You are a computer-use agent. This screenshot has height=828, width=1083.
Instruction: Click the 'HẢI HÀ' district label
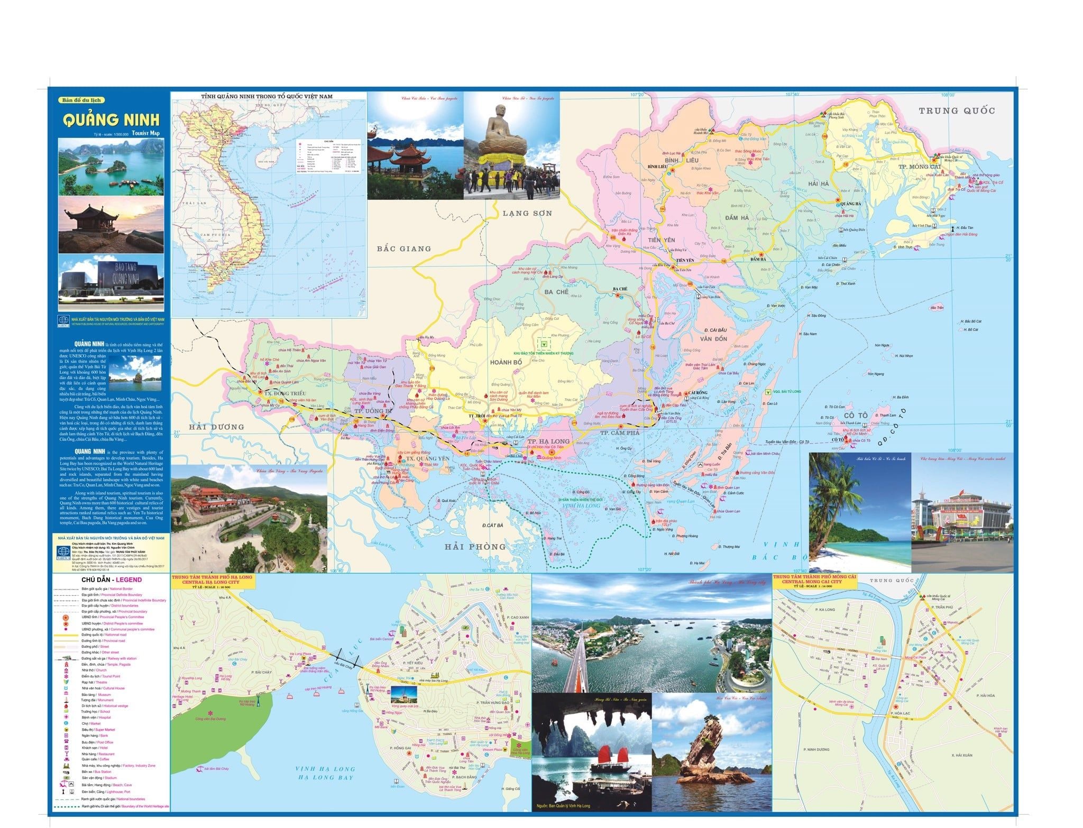click(x=819, y=183)
